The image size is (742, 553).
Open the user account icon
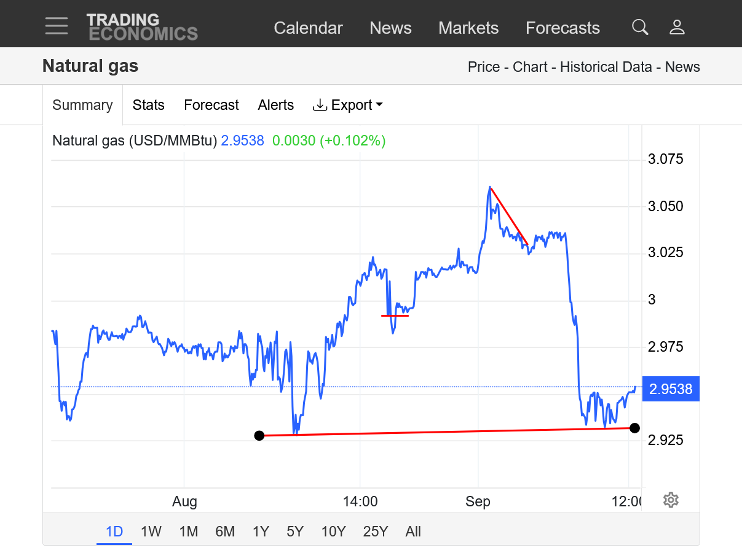tap(677, 27)
